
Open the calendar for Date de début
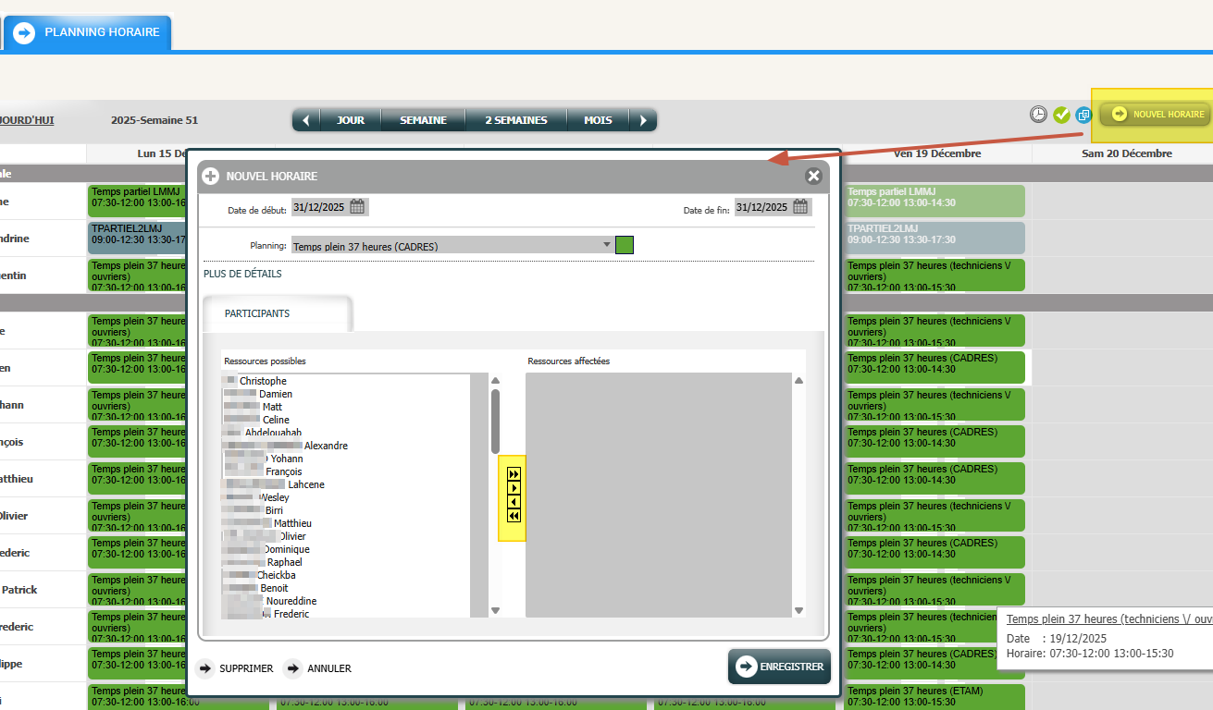coord(357,207)
